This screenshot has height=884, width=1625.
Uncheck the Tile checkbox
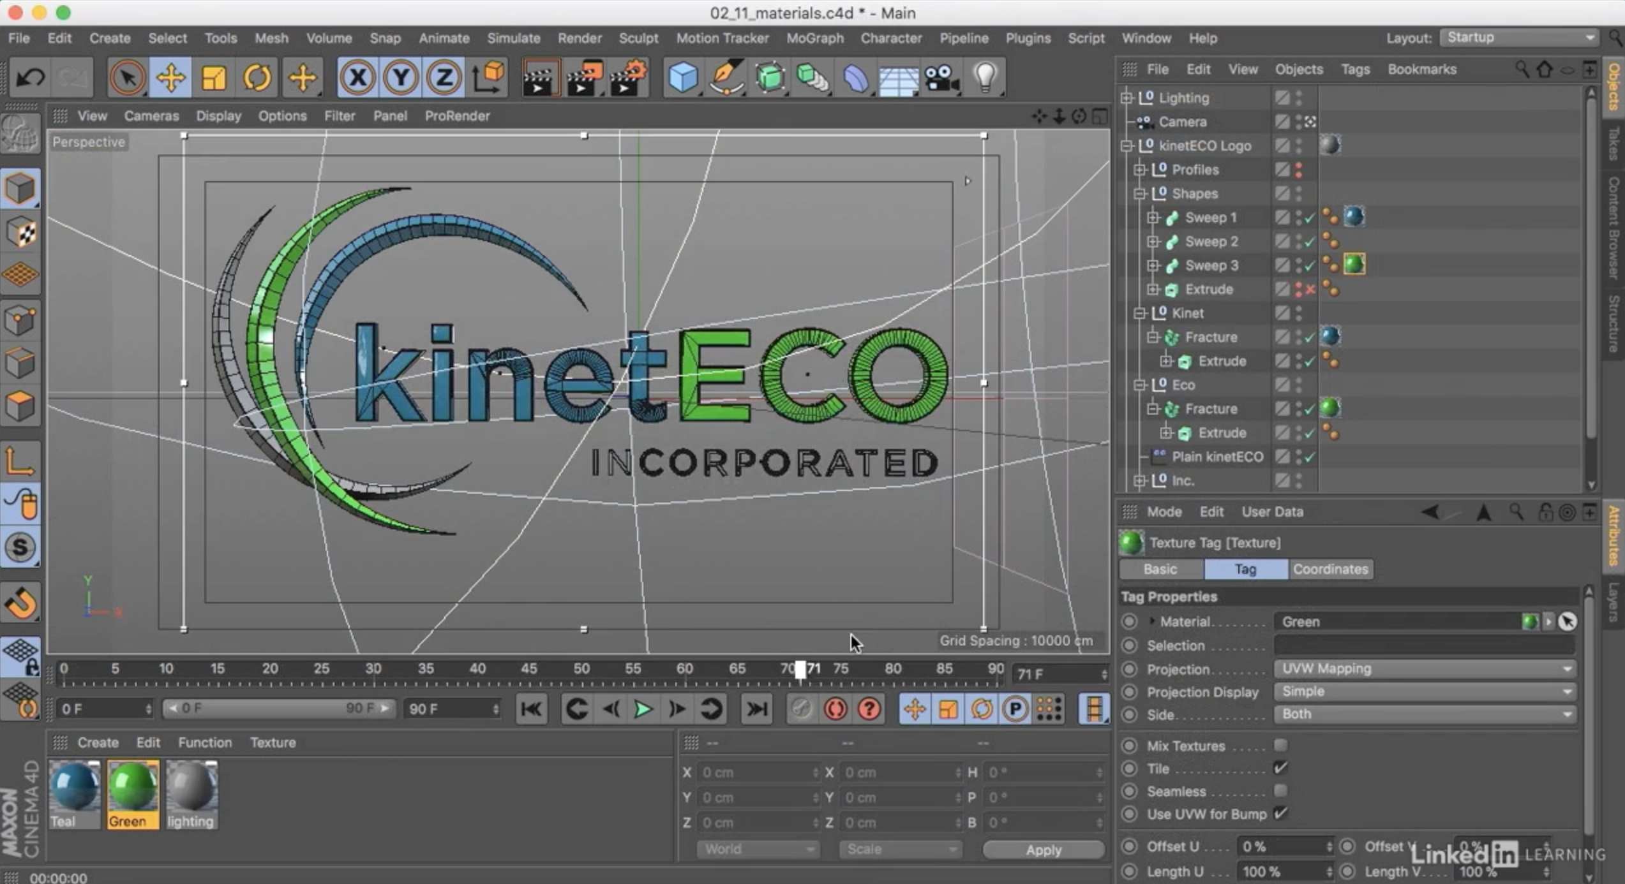tap(1280, 768)
